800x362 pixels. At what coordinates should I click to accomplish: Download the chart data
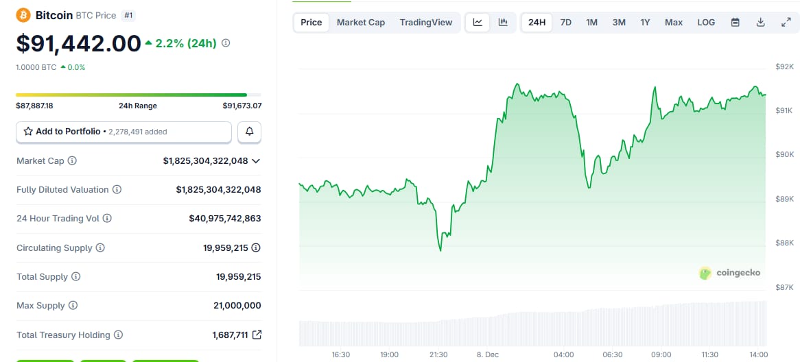(760, 23)
